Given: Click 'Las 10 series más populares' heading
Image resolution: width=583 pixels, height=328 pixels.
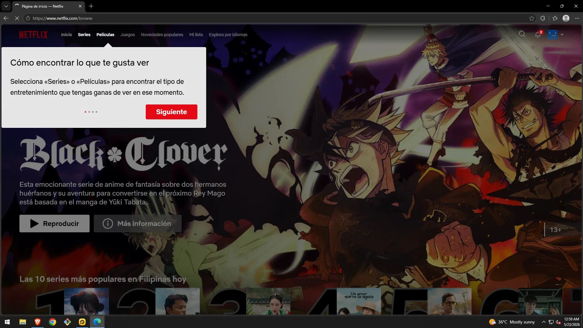Looking at the screenshot, I should [x=103, y=279].
